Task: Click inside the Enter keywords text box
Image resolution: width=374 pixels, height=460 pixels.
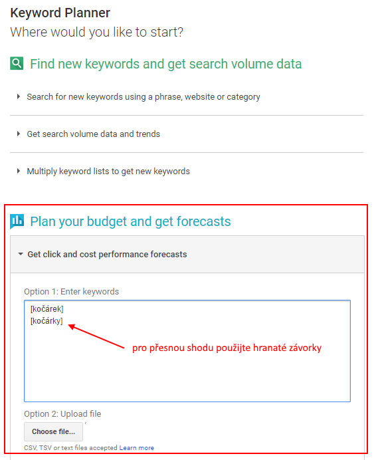Action: pyautogui.click(x=187, y=351)
